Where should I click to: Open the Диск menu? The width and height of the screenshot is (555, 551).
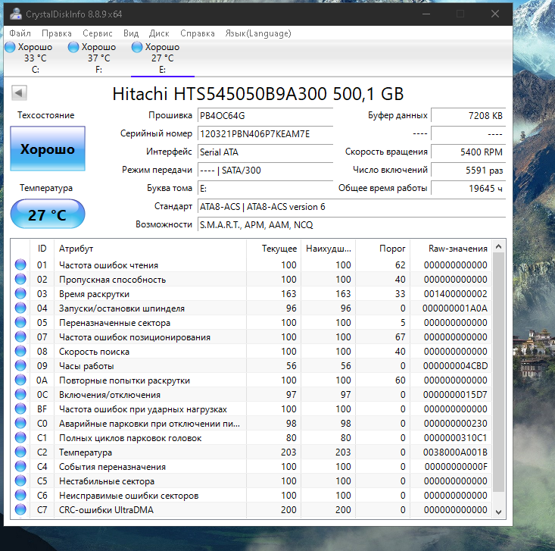point(159,33)
